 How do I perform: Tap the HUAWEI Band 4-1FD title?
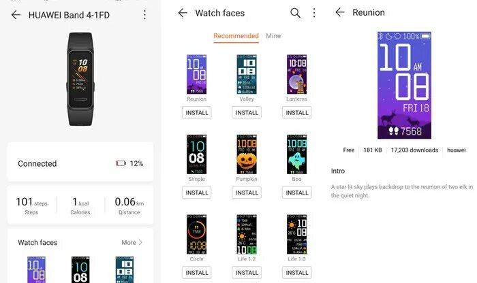[x=69, y=15]
